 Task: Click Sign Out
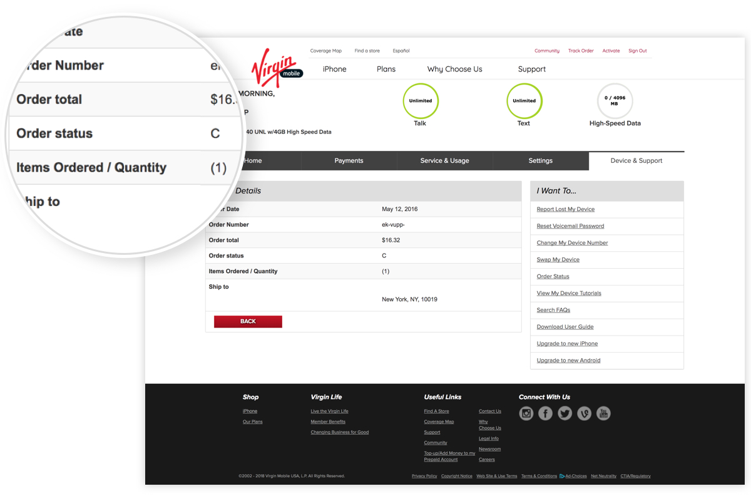coord(638,51)
